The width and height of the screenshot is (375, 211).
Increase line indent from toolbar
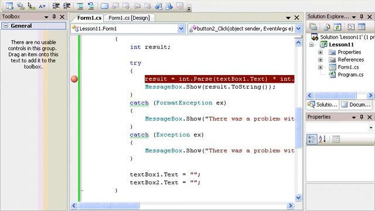[x=67, y=6]
